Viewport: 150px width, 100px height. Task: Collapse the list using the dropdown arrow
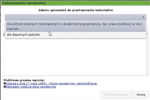143,17
